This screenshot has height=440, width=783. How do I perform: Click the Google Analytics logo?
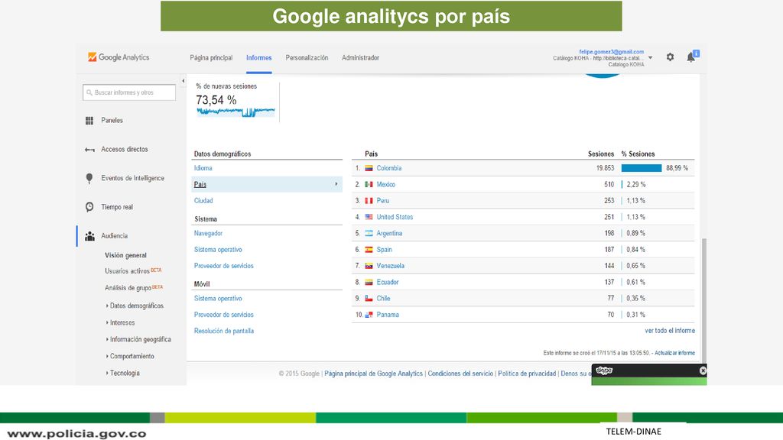pyautogui.click(x=119, y=57)
